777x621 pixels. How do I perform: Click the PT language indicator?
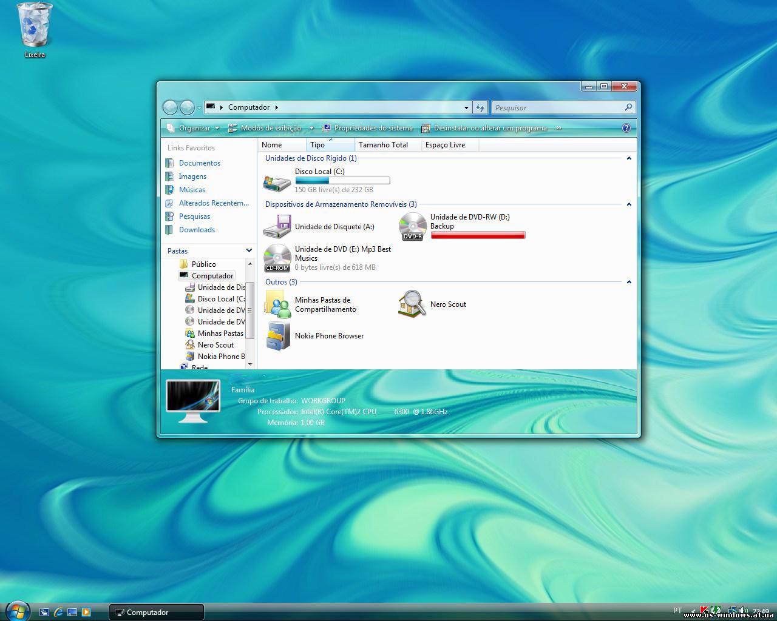coord(677,610)
